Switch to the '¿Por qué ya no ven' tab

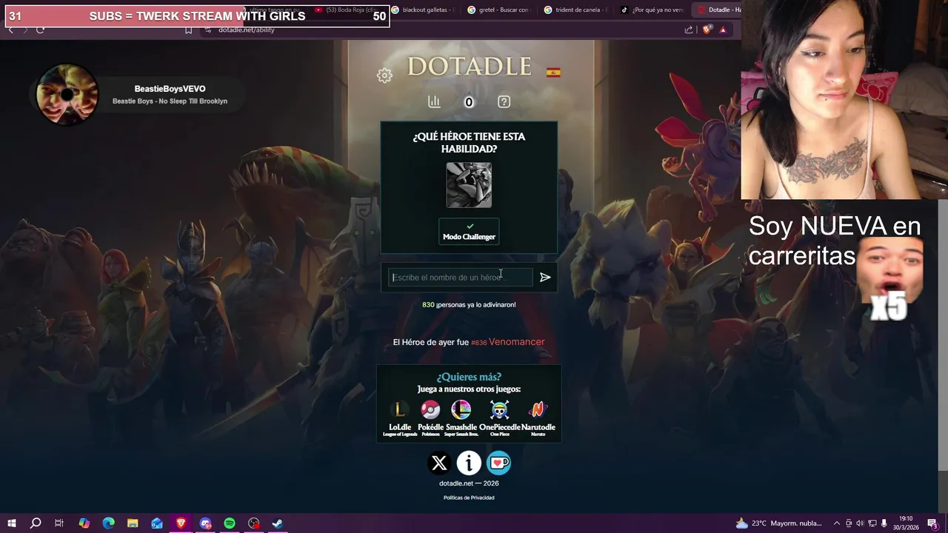click(653, 10)
